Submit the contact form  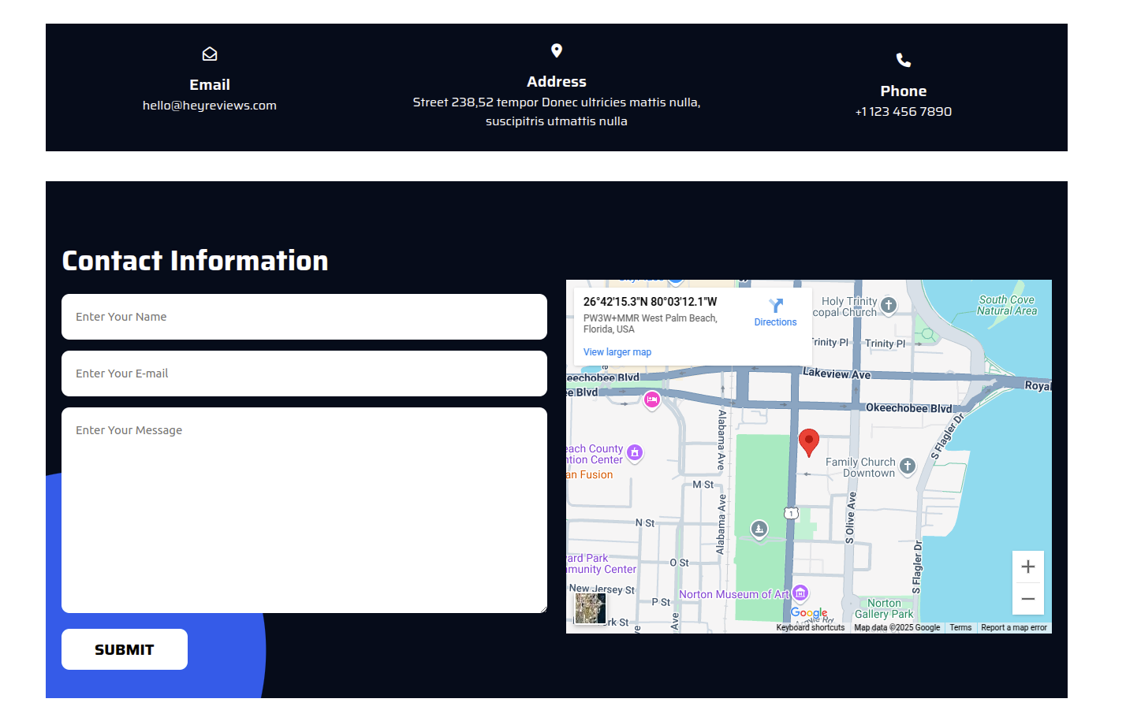pyautogui.click(x=125, y=649)
